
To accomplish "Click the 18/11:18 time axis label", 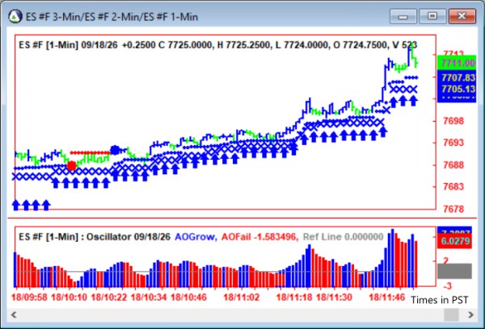I will point(294,298).
